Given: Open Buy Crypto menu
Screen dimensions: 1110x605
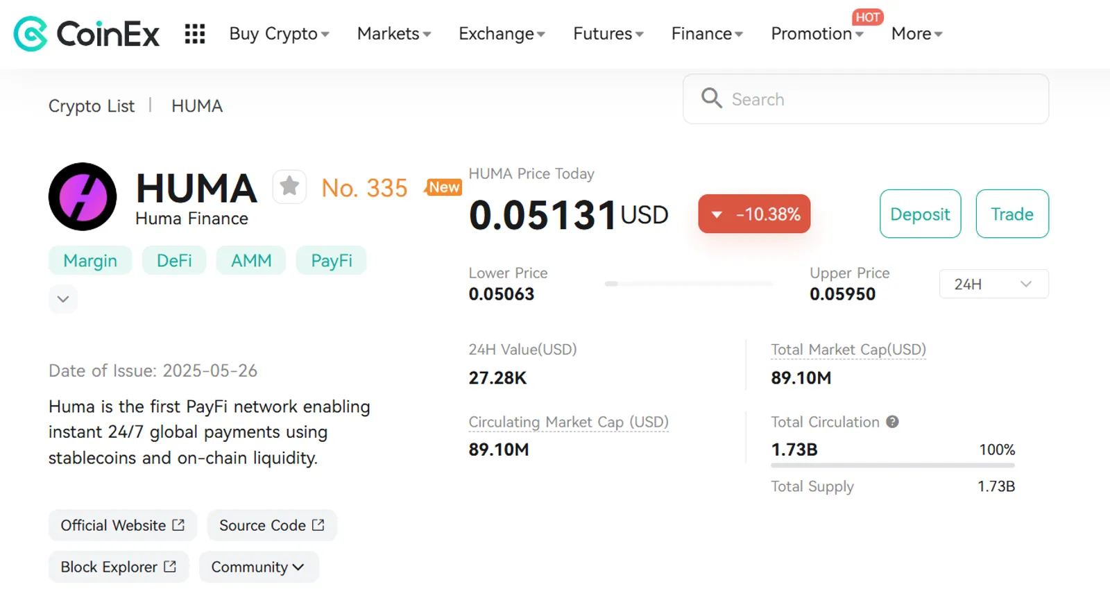Looking at the screenshot, I should [x=280, y=33].
